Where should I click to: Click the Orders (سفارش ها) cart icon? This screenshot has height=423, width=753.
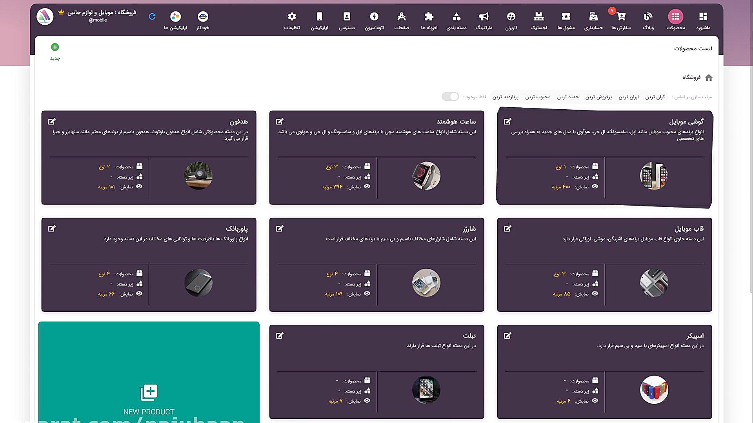[621, 17]
